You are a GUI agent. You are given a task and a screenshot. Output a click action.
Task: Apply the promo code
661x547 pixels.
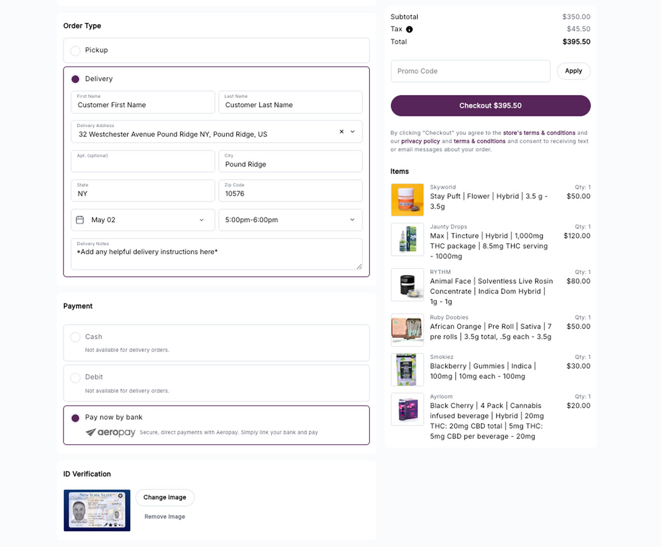[x=573, y=71]
